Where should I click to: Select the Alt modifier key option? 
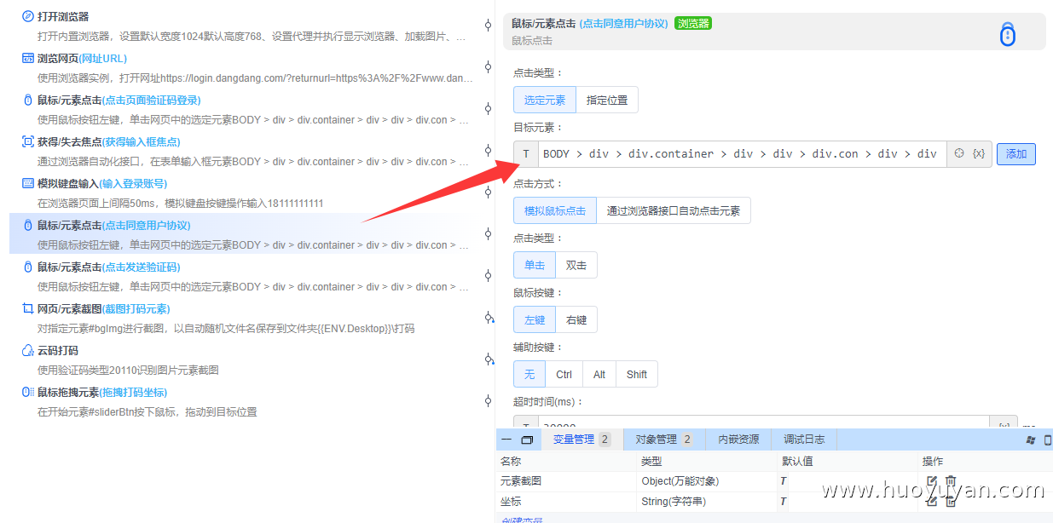[x=599, y=374]
